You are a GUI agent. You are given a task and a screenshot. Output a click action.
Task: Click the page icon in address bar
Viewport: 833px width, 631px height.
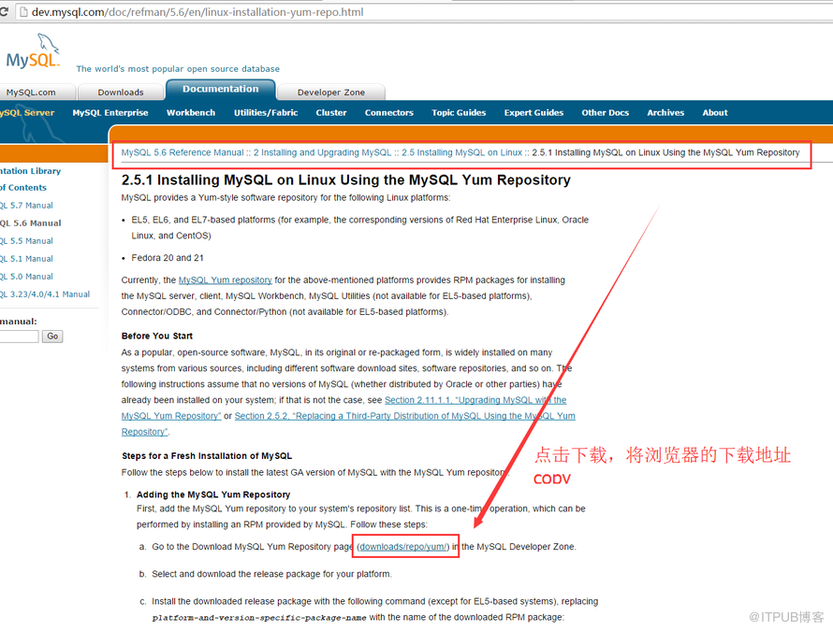(x=22, y=11)
